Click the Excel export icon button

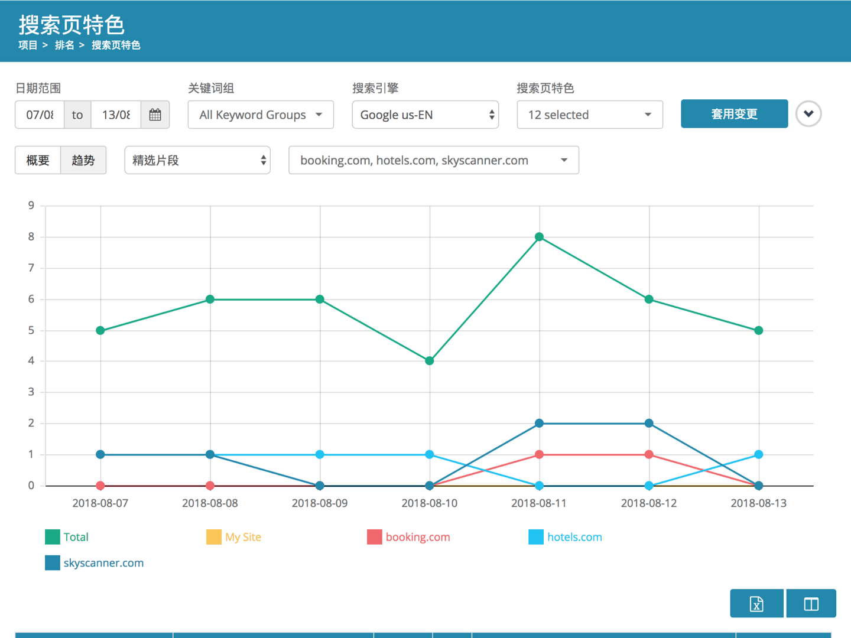pyautogui.click(x=756, y=604)
